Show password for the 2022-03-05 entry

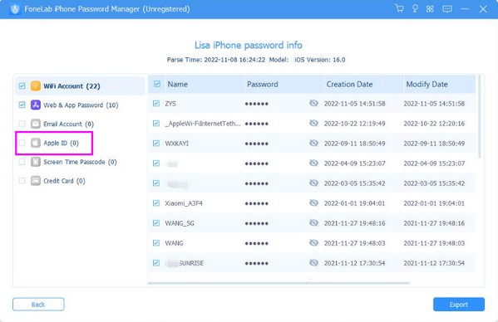(x=313, y=183)
